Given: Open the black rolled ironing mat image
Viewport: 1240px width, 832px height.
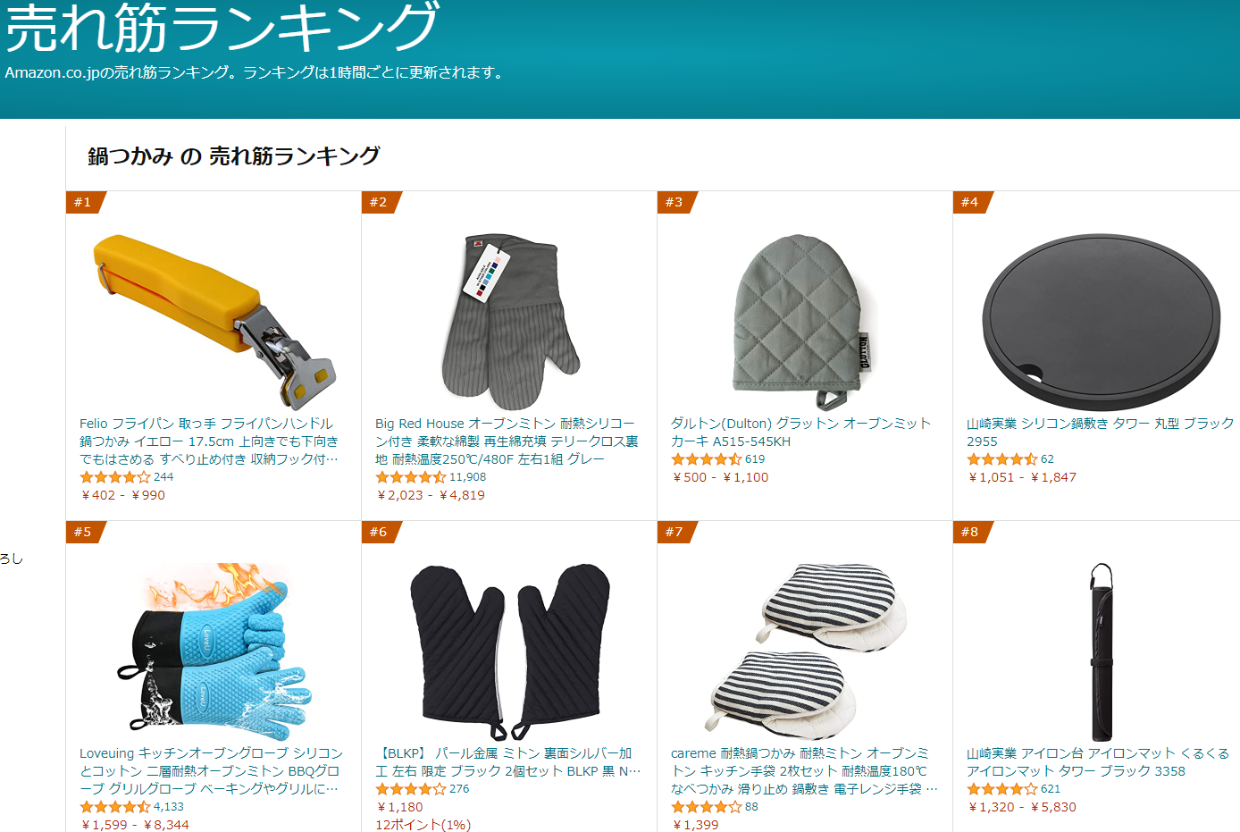Looking at the screenshot, I should click(1102, 651).
